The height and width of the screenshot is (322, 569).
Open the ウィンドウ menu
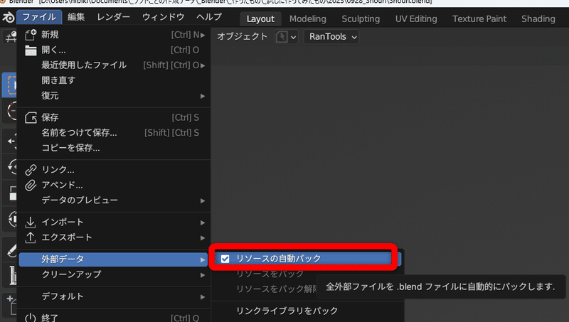[164, 17]
